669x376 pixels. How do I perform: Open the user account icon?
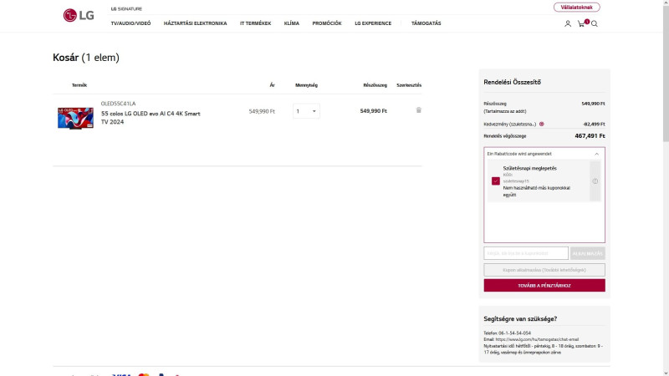pos(568,24)
